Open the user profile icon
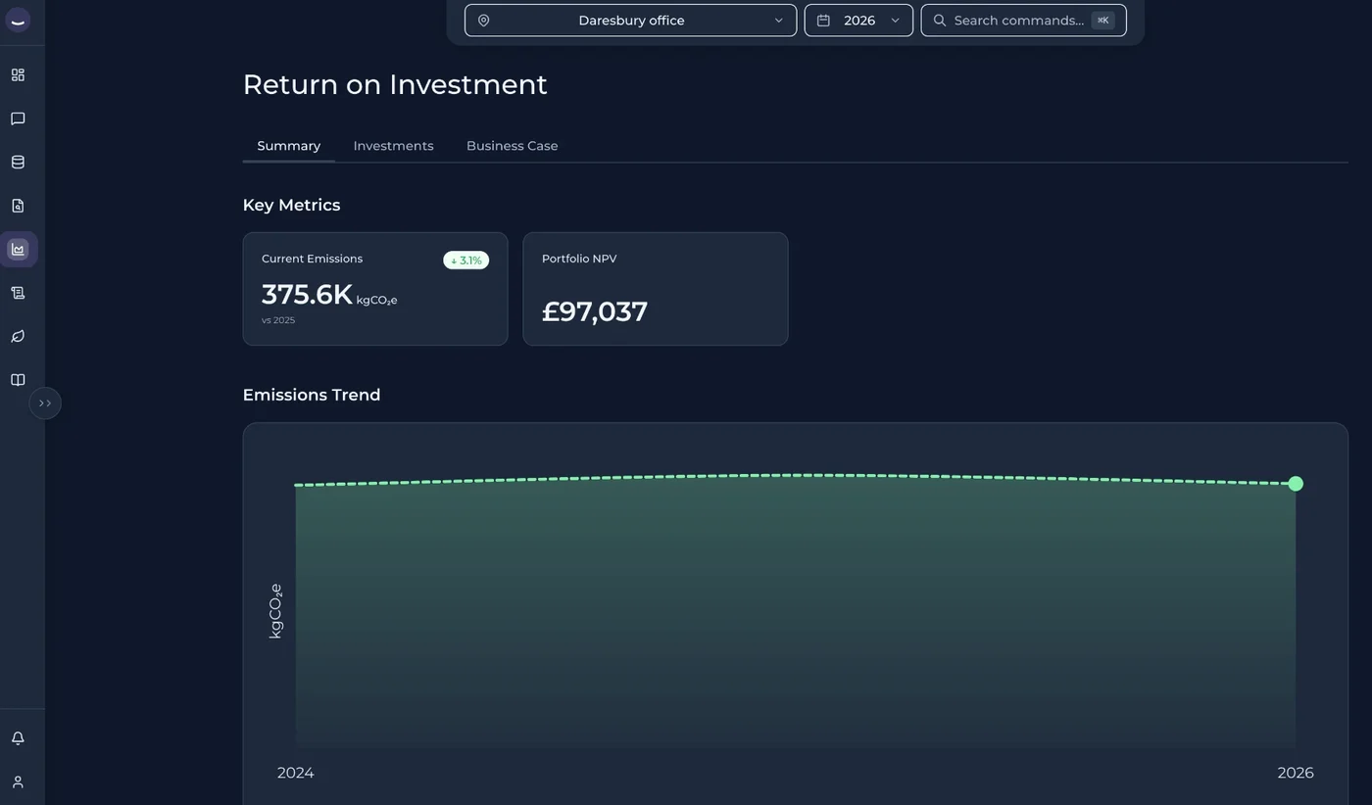Image resolution: width=1372 pixels, height=805 pixels. pyautogui.click(x=18, y=781)
